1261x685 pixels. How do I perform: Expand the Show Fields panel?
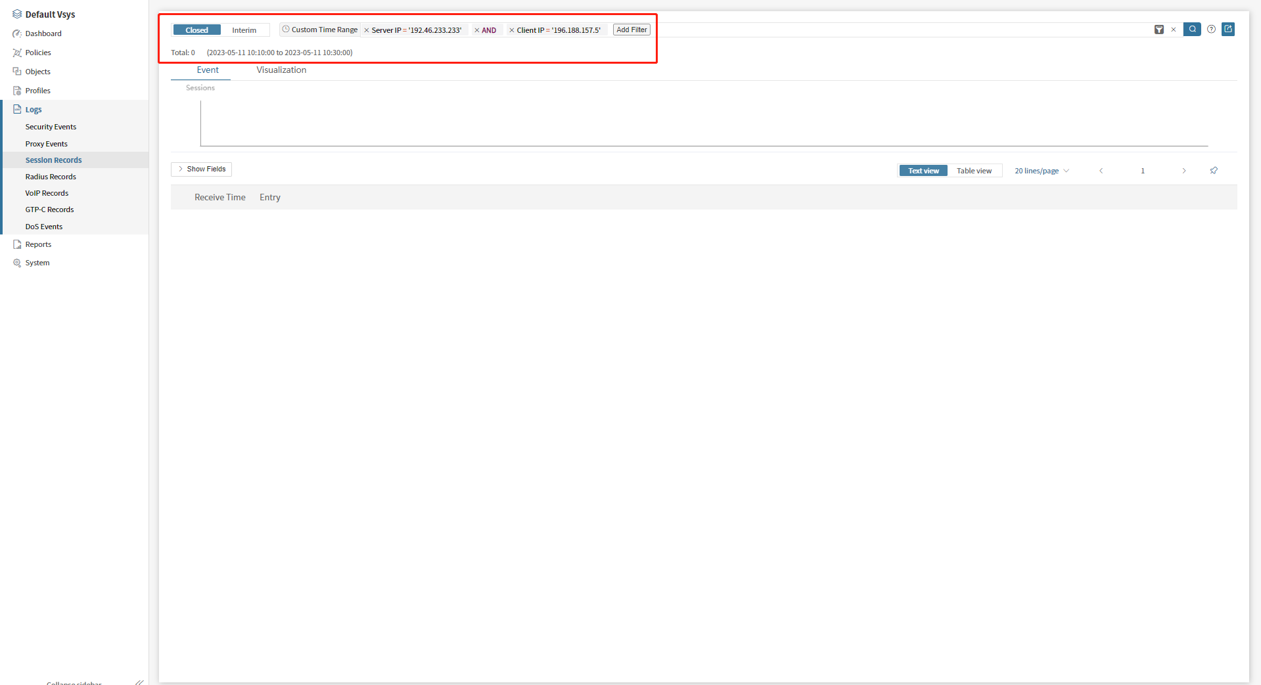tap(202, 169)
